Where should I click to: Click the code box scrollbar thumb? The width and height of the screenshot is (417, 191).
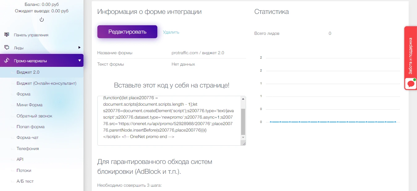pyautogui.click(x=243, y=121)
